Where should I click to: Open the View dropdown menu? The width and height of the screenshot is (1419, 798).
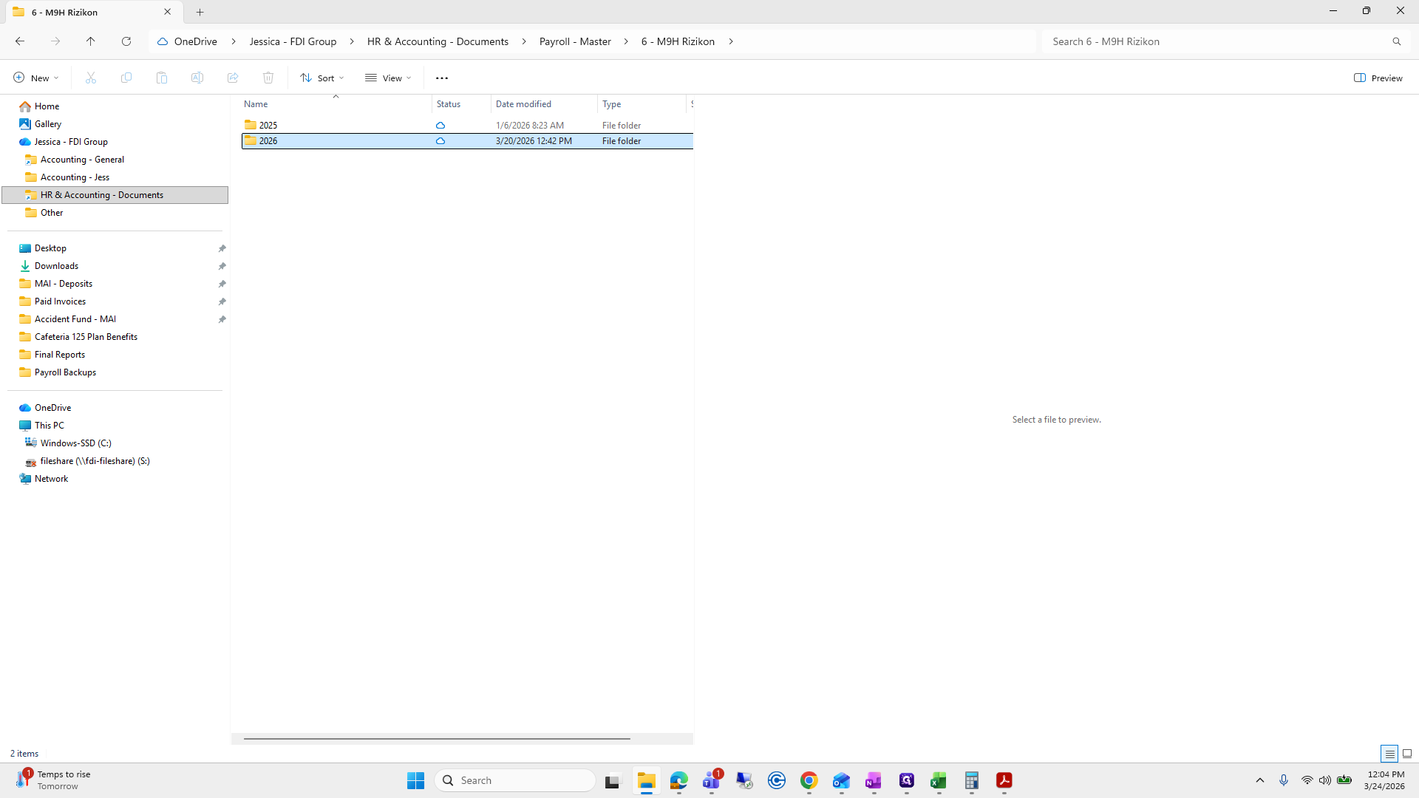(388, 78)
